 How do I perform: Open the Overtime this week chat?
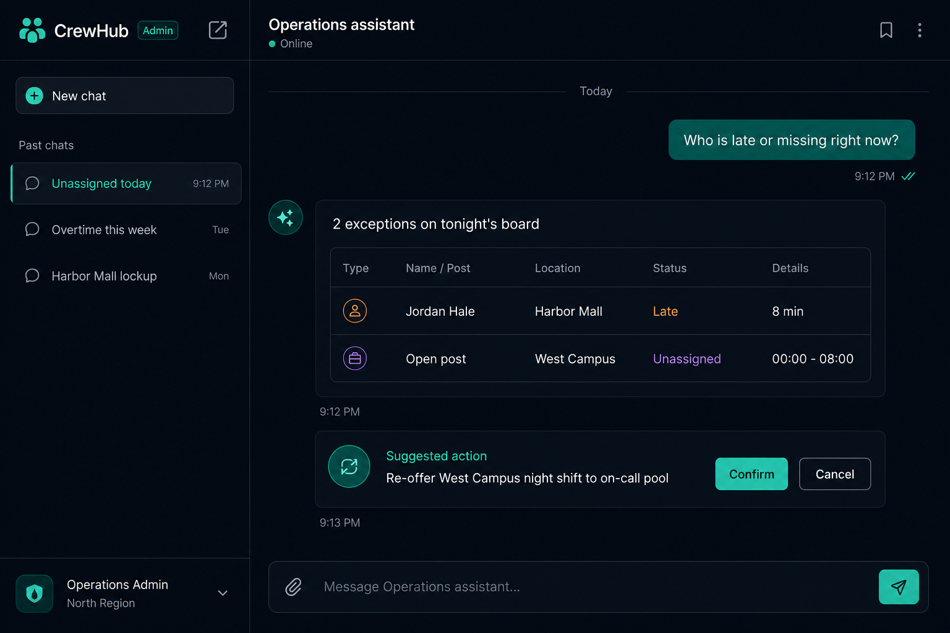[126, 229]
